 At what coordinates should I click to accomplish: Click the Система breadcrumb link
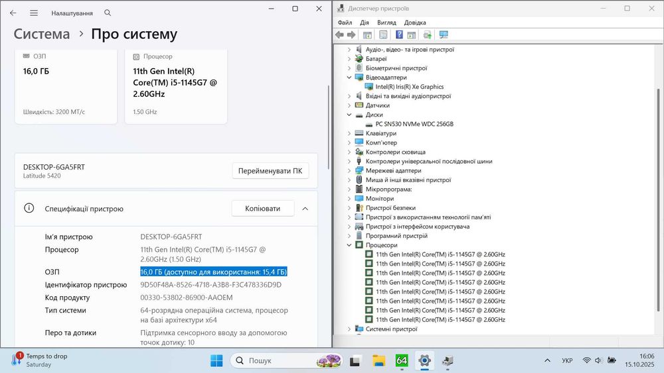[x=41, y=34]
